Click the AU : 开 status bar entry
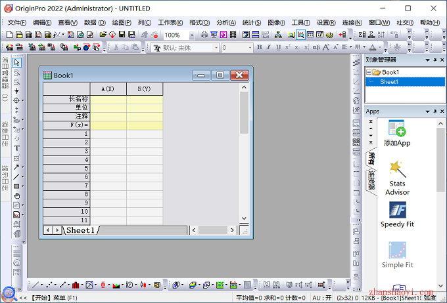This screenshot has width=447, height=303. [322, 298]
